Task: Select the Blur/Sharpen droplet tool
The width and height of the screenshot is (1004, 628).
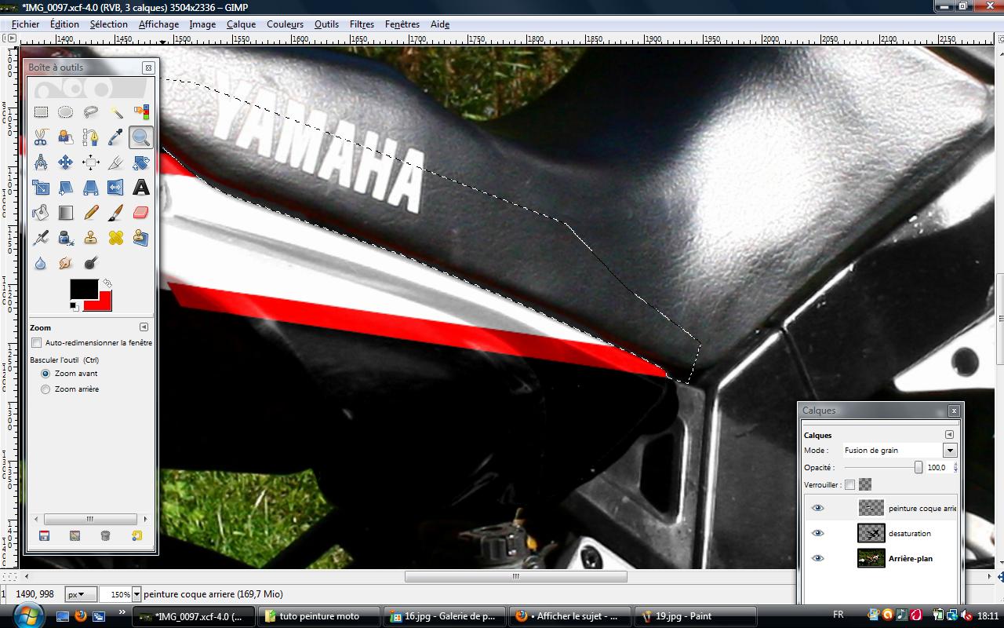Action: click(x=41, y=263)
